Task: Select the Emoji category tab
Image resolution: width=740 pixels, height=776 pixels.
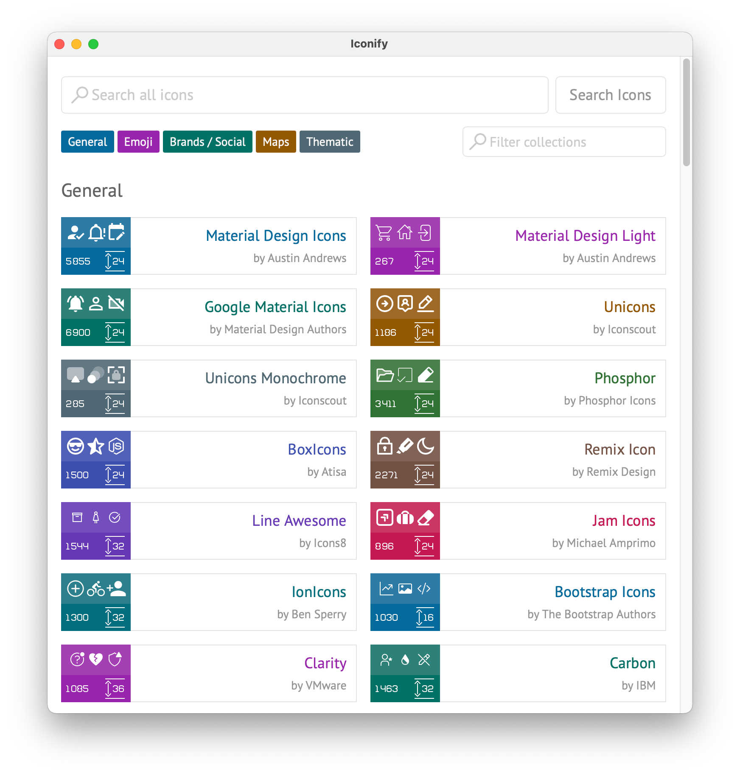Action: coord(138,142)
